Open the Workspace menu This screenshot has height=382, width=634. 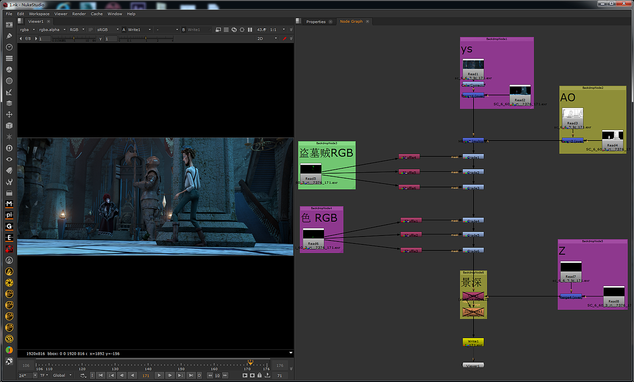[x=39, y=14]
